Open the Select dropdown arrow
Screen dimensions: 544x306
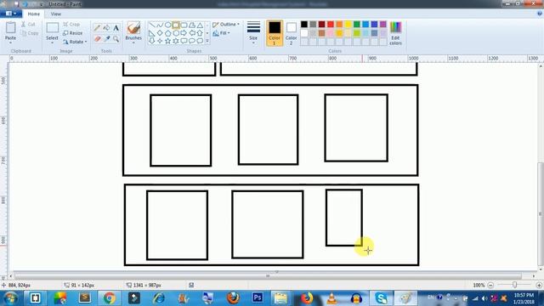52,42
